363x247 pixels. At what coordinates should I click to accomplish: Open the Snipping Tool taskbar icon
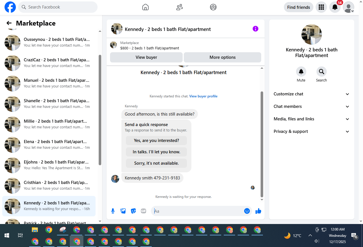(x=63, y=230)
